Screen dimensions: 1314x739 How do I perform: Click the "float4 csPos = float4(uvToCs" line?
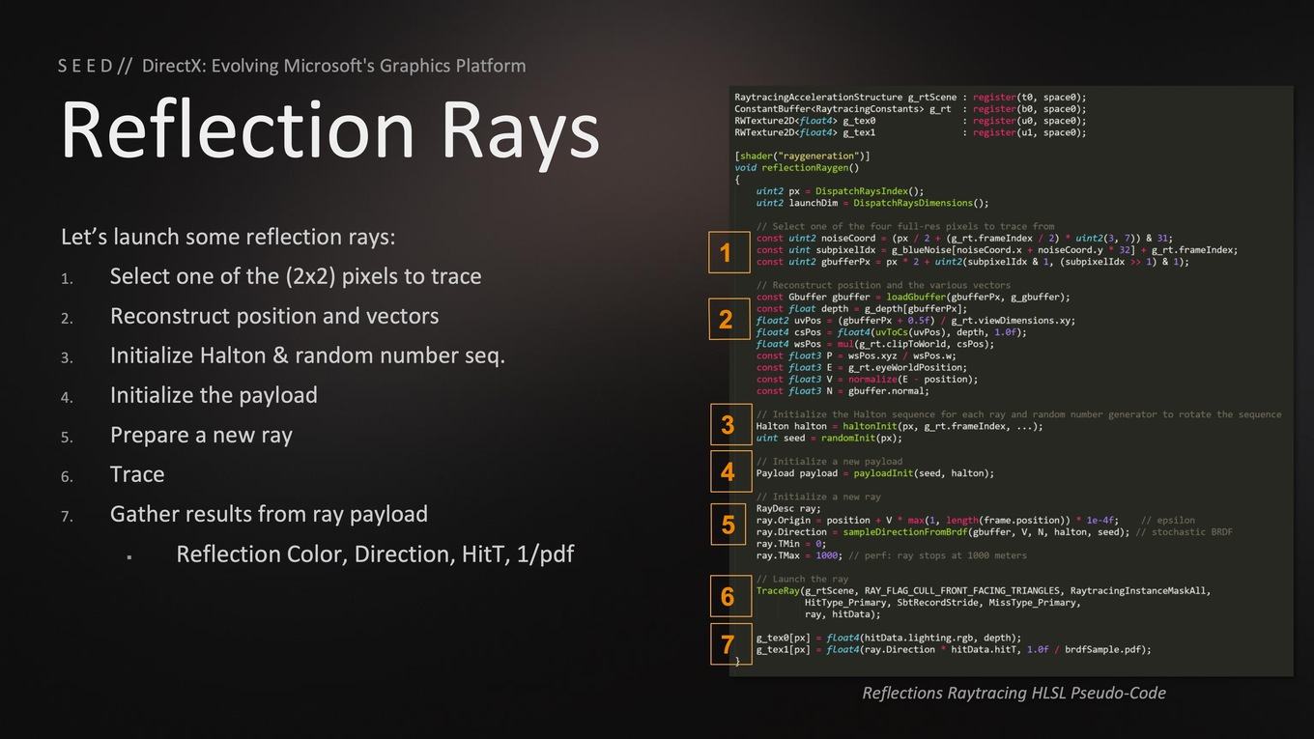(x=892, y=332)
